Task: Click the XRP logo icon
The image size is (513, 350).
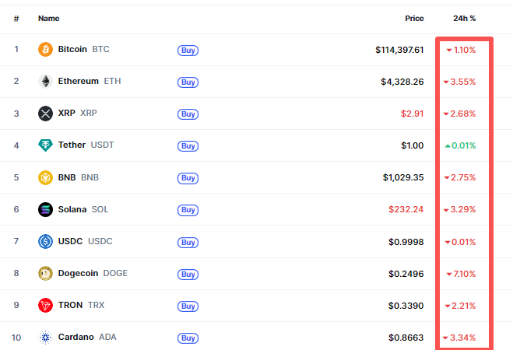Action: (x=45, y=114)
